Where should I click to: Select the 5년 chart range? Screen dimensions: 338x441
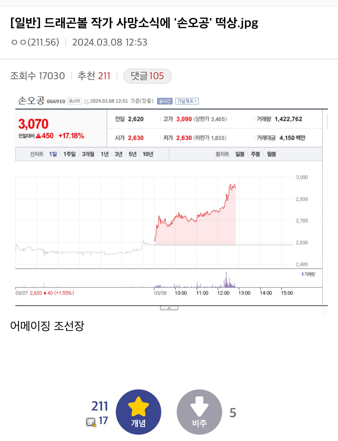pos(133,154)
